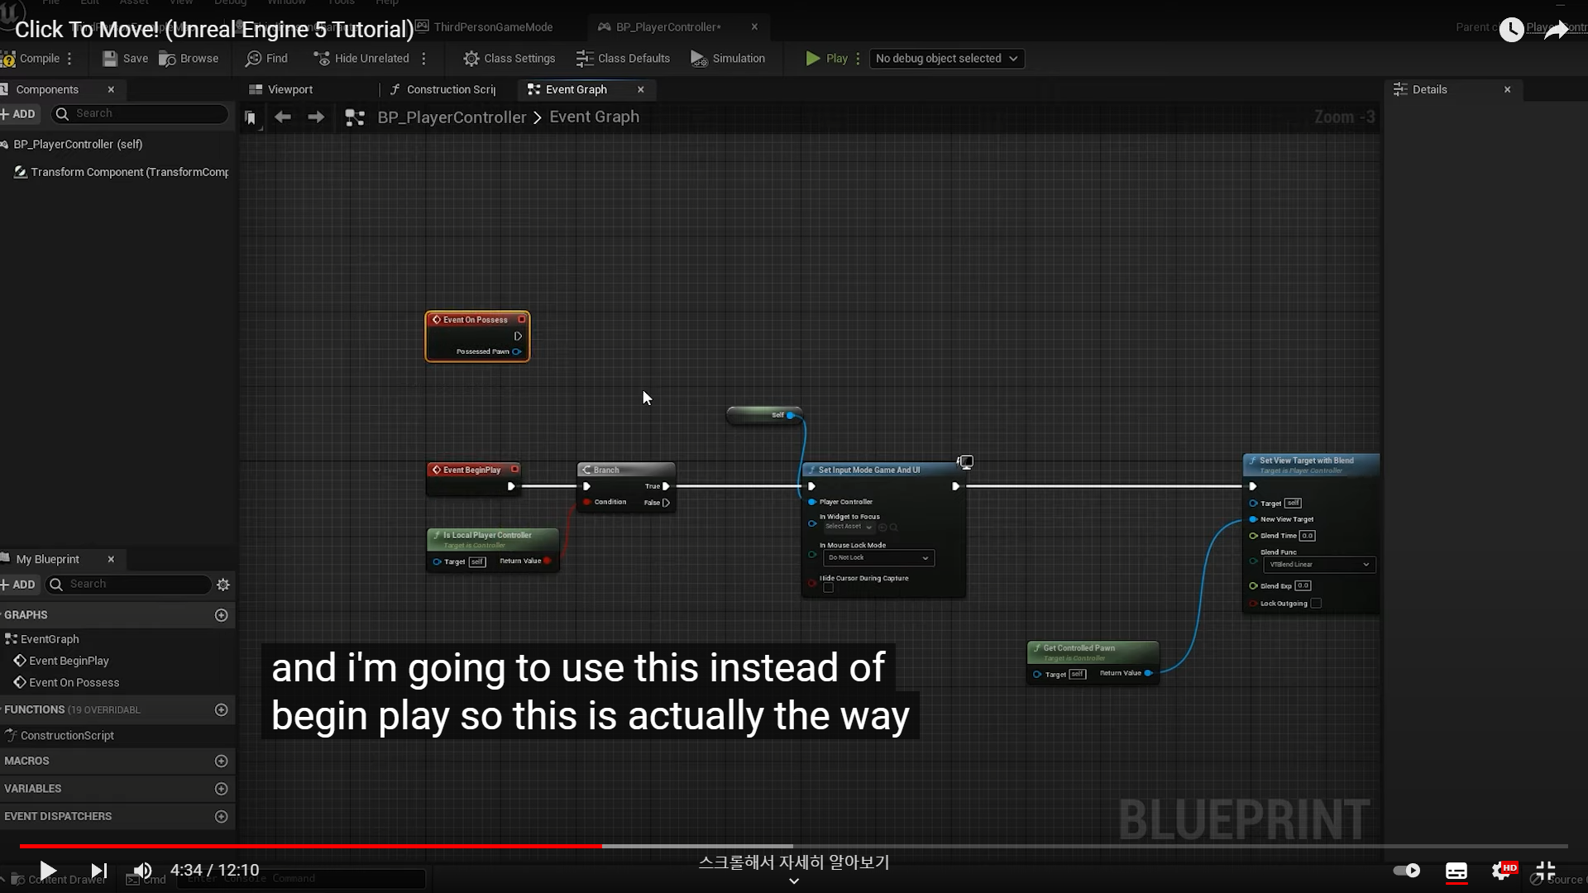Open Blend Func VTBlend Linear dropdown

point(1319,565)
